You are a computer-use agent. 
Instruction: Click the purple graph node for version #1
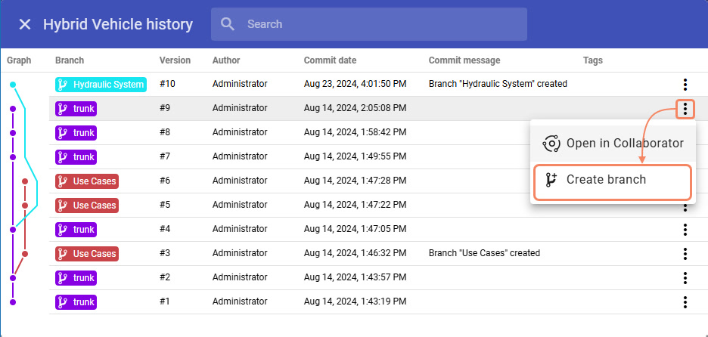coord(13,302)
